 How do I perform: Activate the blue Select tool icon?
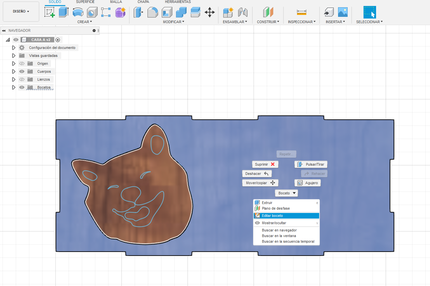(x=369, y=12)
